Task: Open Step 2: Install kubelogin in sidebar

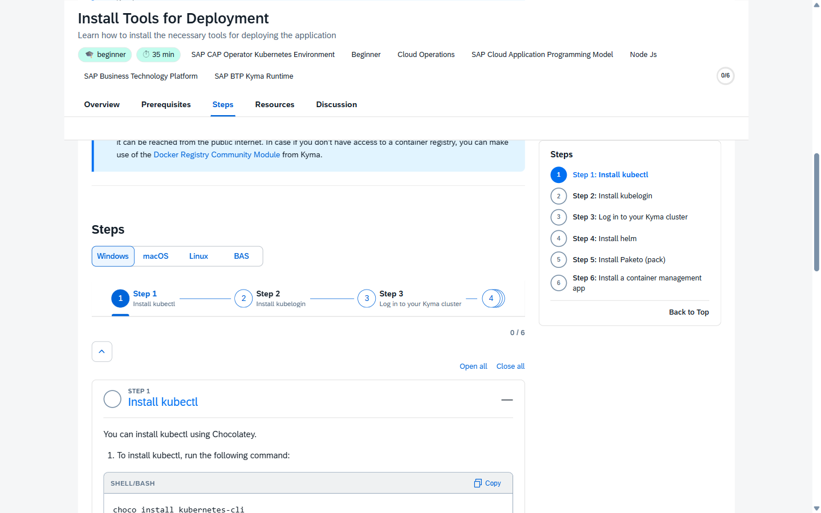Action: pyautogui.click(x=612, y=196)
